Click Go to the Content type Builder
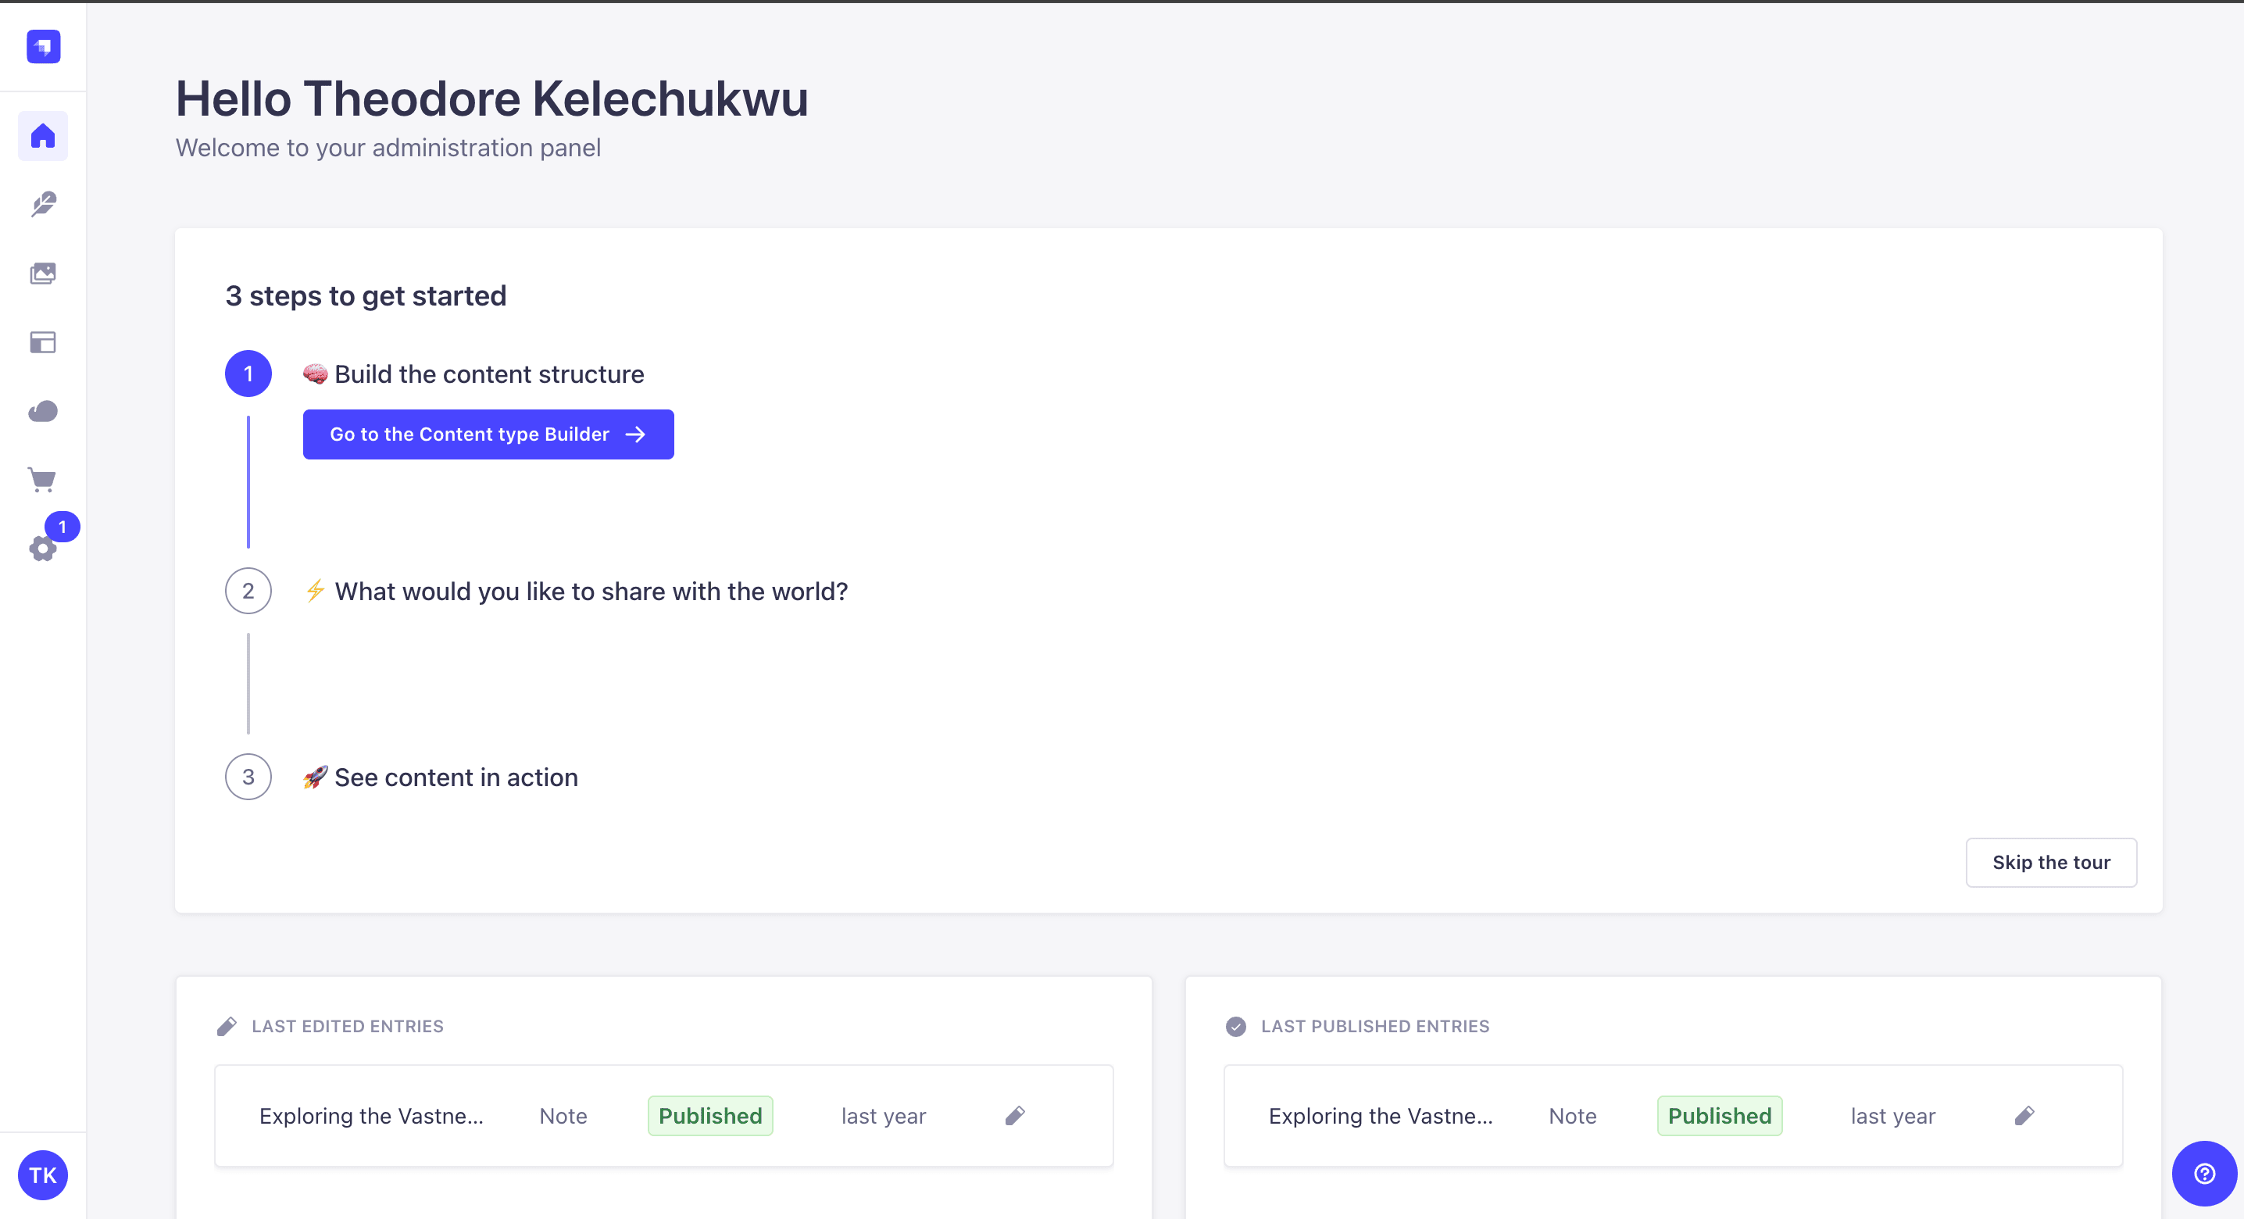Viewport: 2244px width, 1219px height. click(x=488, y=434)
